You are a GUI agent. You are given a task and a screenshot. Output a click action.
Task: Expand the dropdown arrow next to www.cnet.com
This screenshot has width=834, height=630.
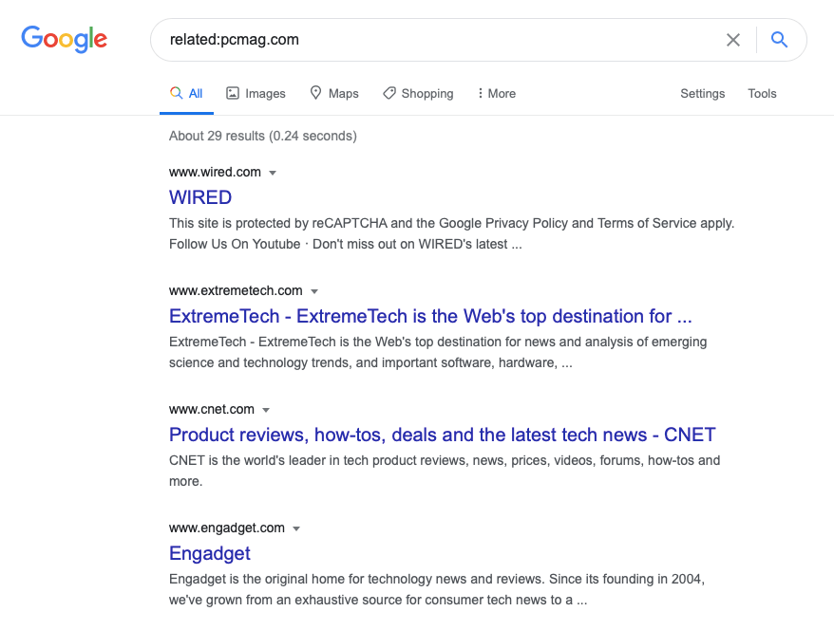click(x=267, y=410)
